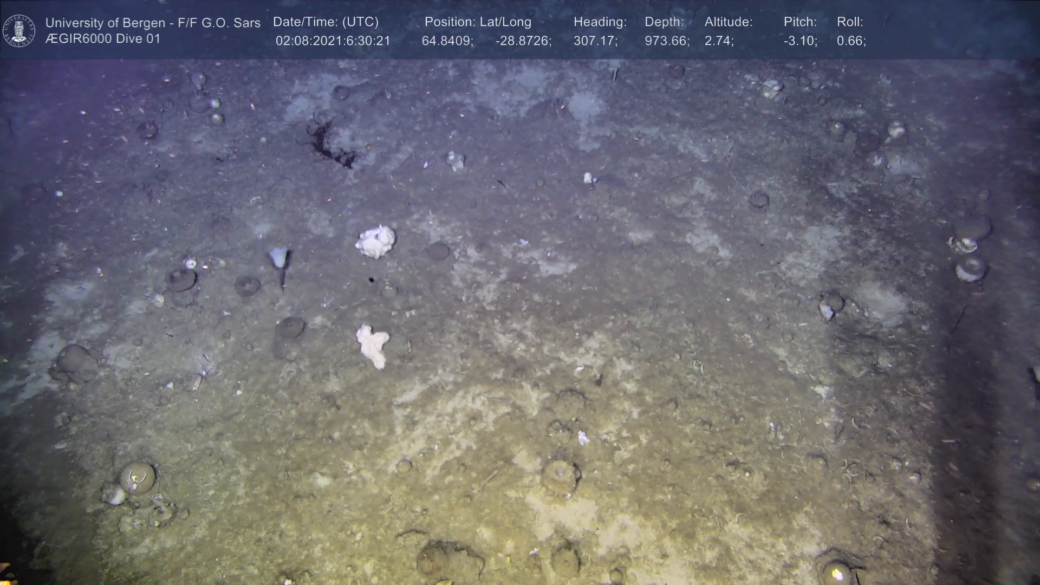Click the University of Bergen owl logo

pos(19,30)
